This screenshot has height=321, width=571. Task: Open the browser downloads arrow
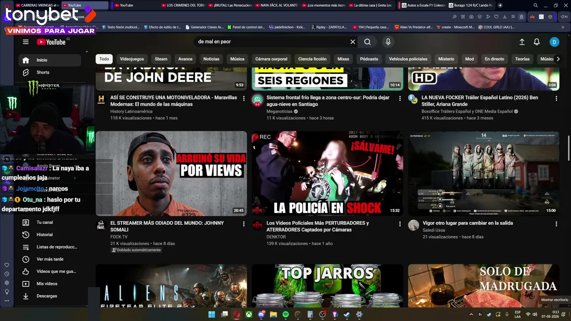[x=505, y=17]
